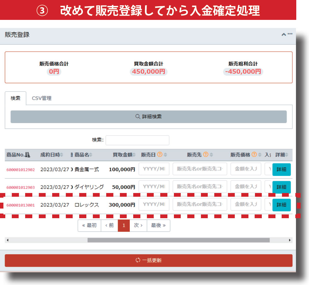Viewport: 309px width, 285px height.
Task: Open 詳細 for the 貴金属一式 row
Action: 281,170
